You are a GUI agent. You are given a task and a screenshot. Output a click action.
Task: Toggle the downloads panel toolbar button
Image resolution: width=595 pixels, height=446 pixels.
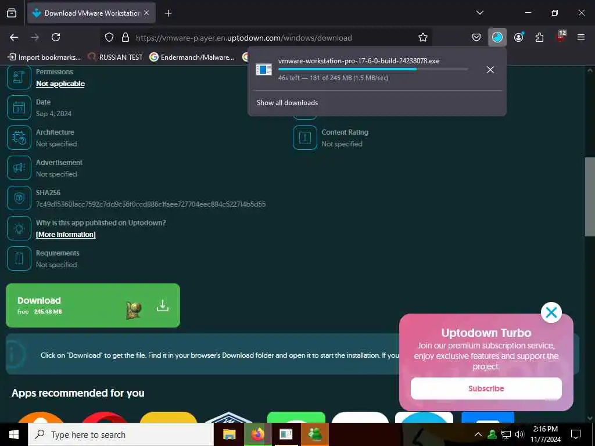pyautogui.click(x=497, y=37)
